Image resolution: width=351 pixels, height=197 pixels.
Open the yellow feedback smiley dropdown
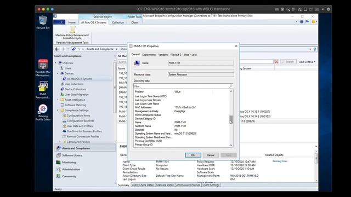point(314,22)
